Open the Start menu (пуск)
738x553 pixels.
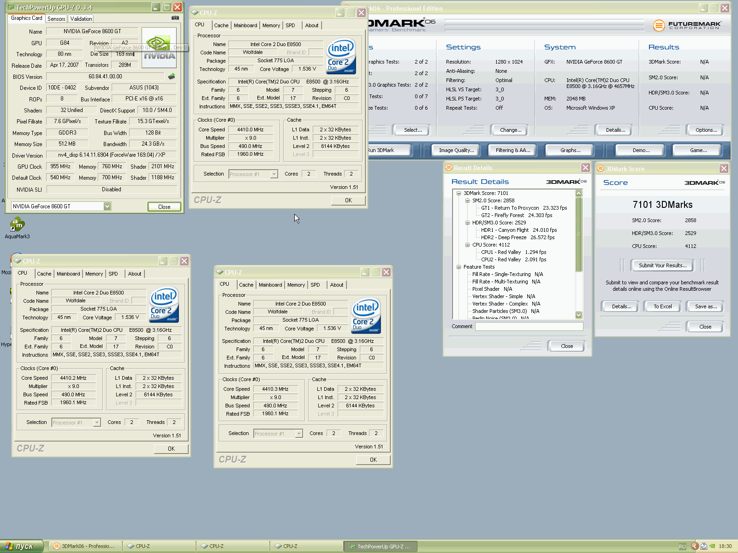tap(22, 546)
